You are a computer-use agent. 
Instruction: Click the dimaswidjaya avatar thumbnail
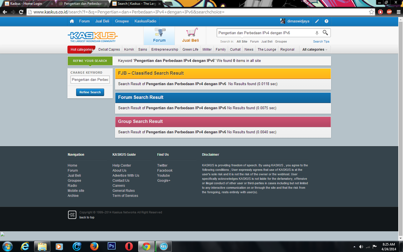pos(283,21)
